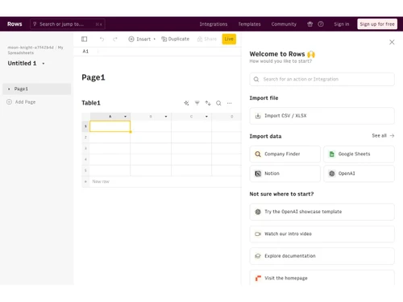The image size is (403, 302).
Task: Focus the Search or jump to field
Action: click(68, 24)
